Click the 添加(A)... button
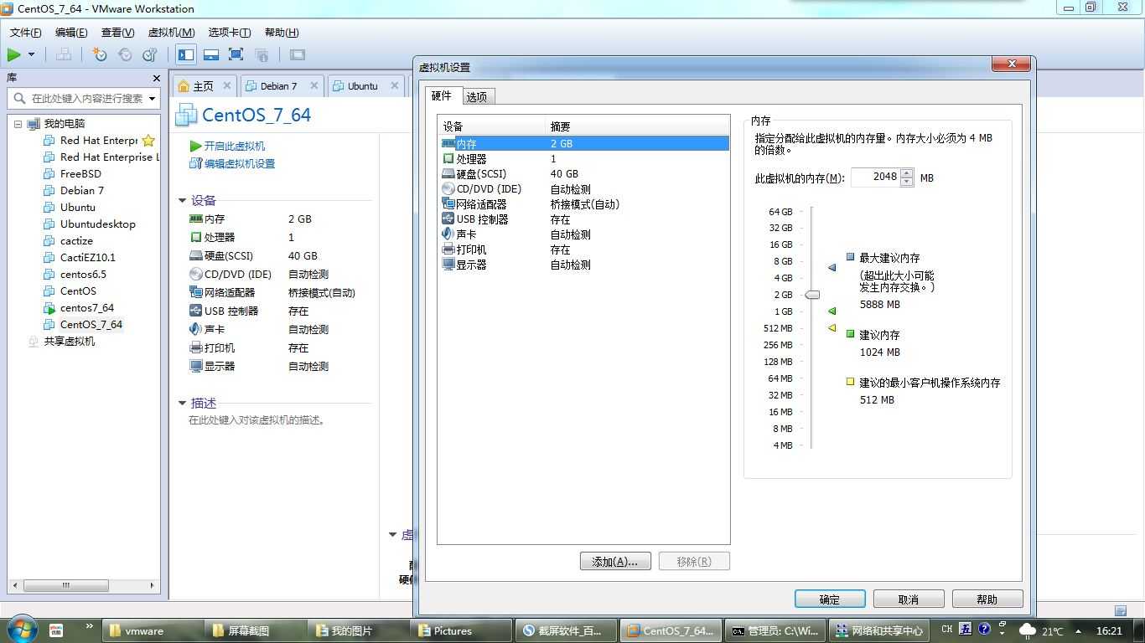This screenshot has height=643, width=1145. tap(615, 561)
